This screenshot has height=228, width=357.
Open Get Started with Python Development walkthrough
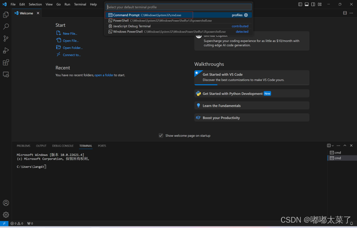pos(252,94)
